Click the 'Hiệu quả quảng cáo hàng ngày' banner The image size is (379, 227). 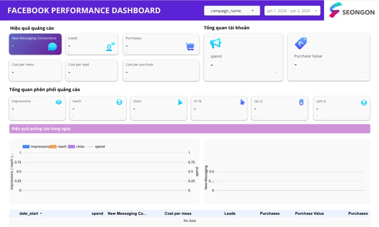click(x=189, y=129)
